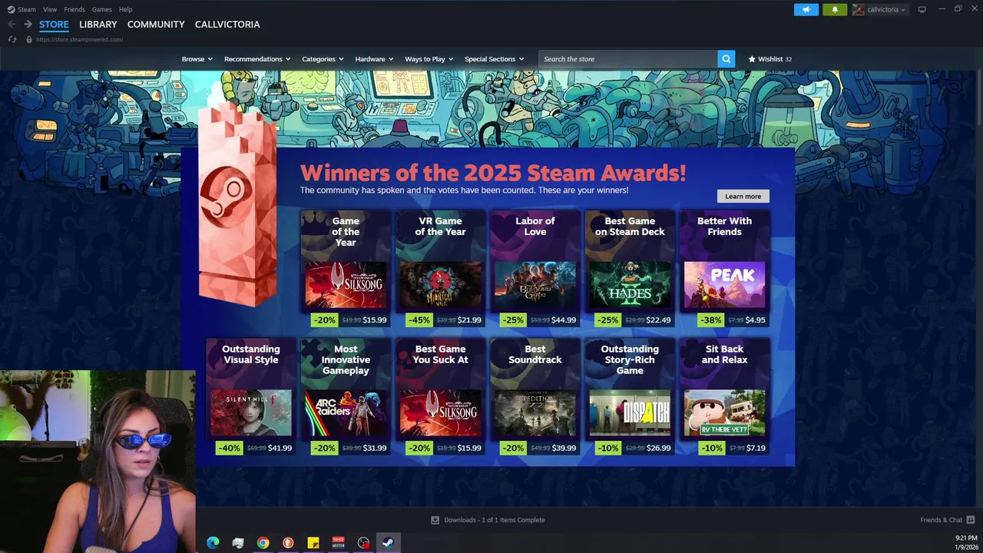Open OBS Studio from the taskbar

pyautogui.click(x=363, y=543)
